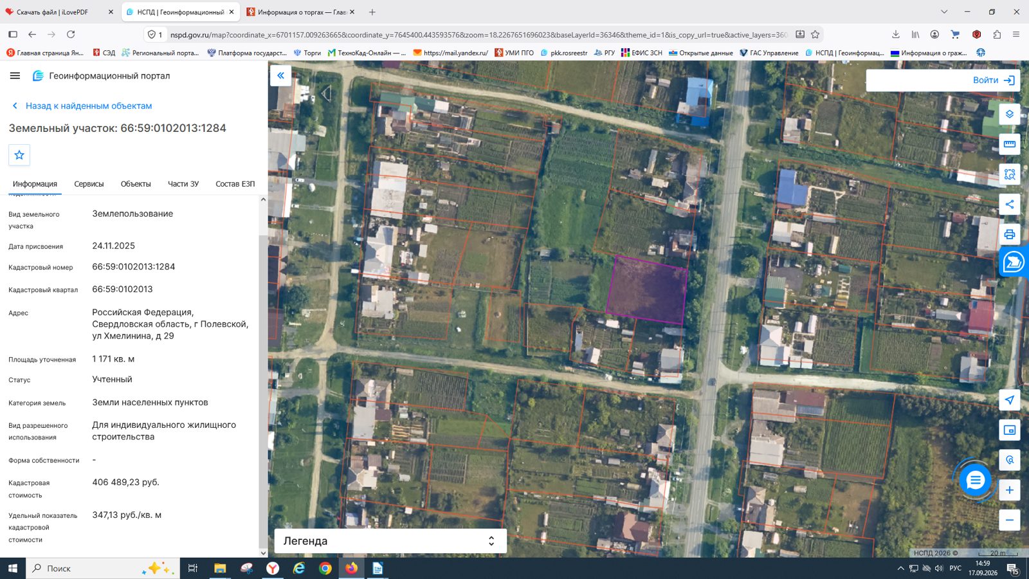Screen dimensions: 1029x579
Task: Print the map with printer icon
Action: (x=1009, y=234)
